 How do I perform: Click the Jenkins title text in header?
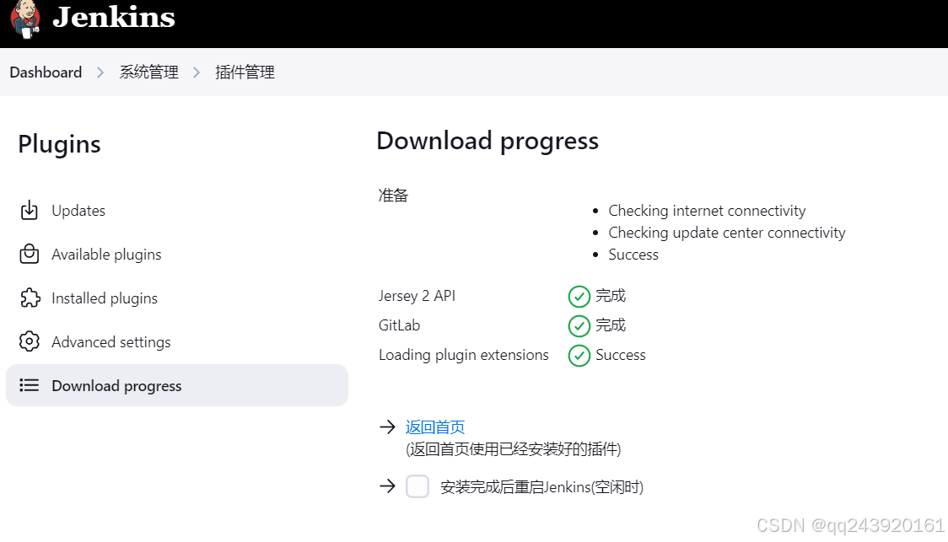pyautogui.click(x=114, y=17)
